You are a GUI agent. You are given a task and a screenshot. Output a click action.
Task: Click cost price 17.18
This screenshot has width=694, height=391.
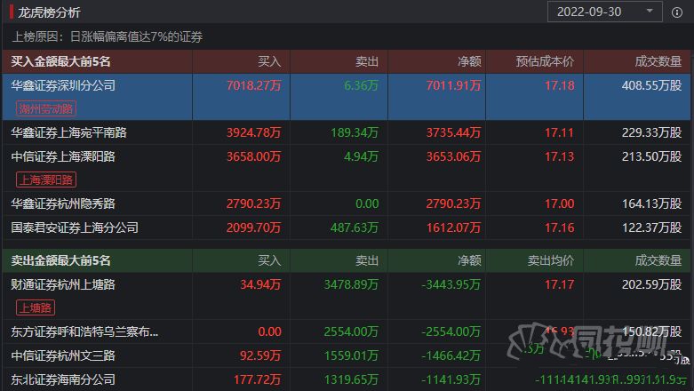560,85
